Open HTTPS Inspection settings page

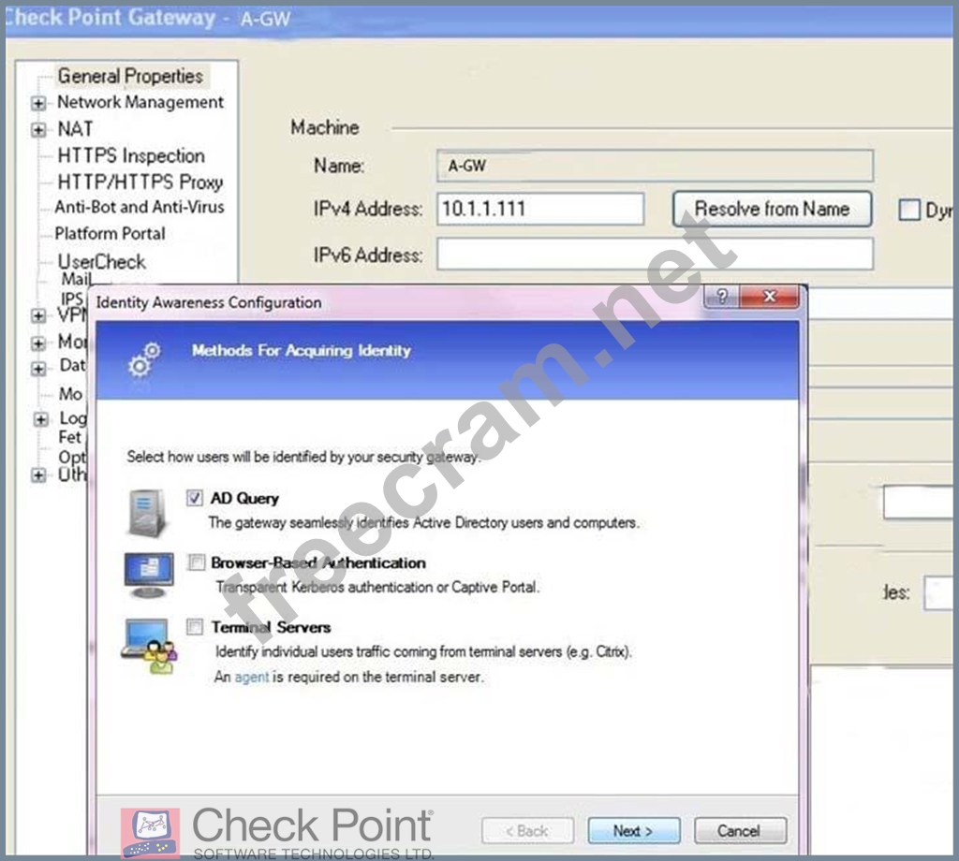[x=131, y=156]
